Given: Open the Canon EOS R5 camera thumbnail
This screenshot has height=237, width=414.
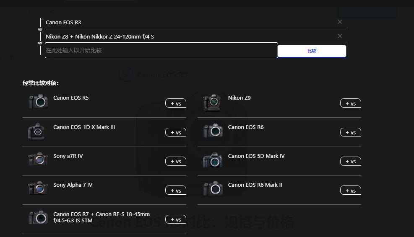Looking at the screenshot, I should tap(38, 102).
